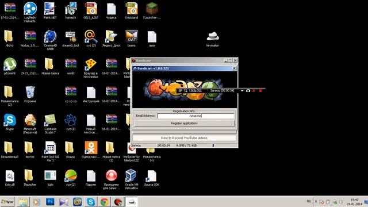Image resolution: width=368 pixels, height=207 pixels.
Task: Select the Безымянный folder icon
Action: 10,150
